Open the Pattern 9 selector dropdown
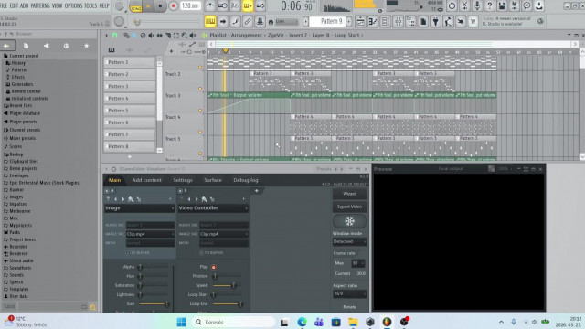The image size is (585, 329). pyautogui.click(x=328, y=21)
